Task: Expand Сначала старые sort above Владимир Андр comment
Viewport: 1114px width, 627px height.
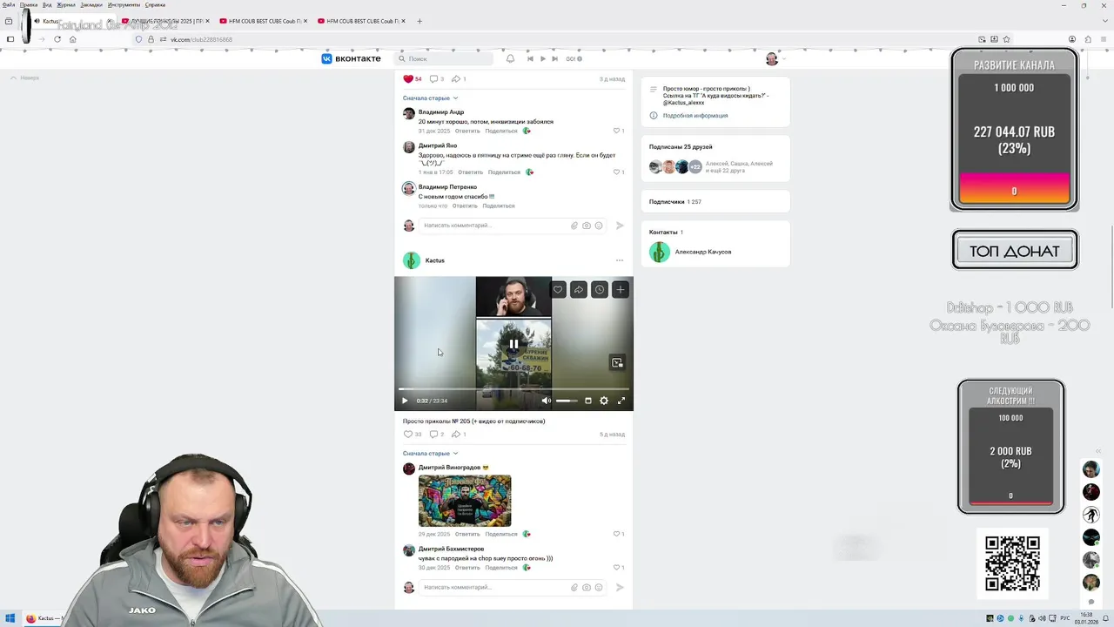Action: click(430, 98)
